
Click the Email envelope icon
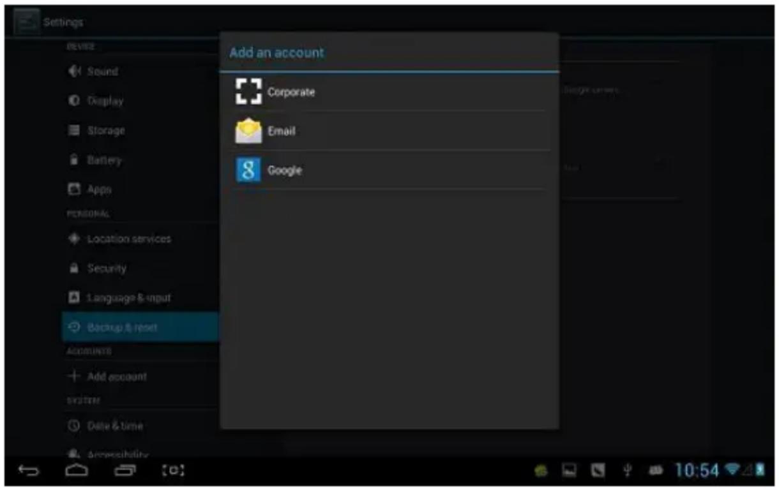pos(248,131)
